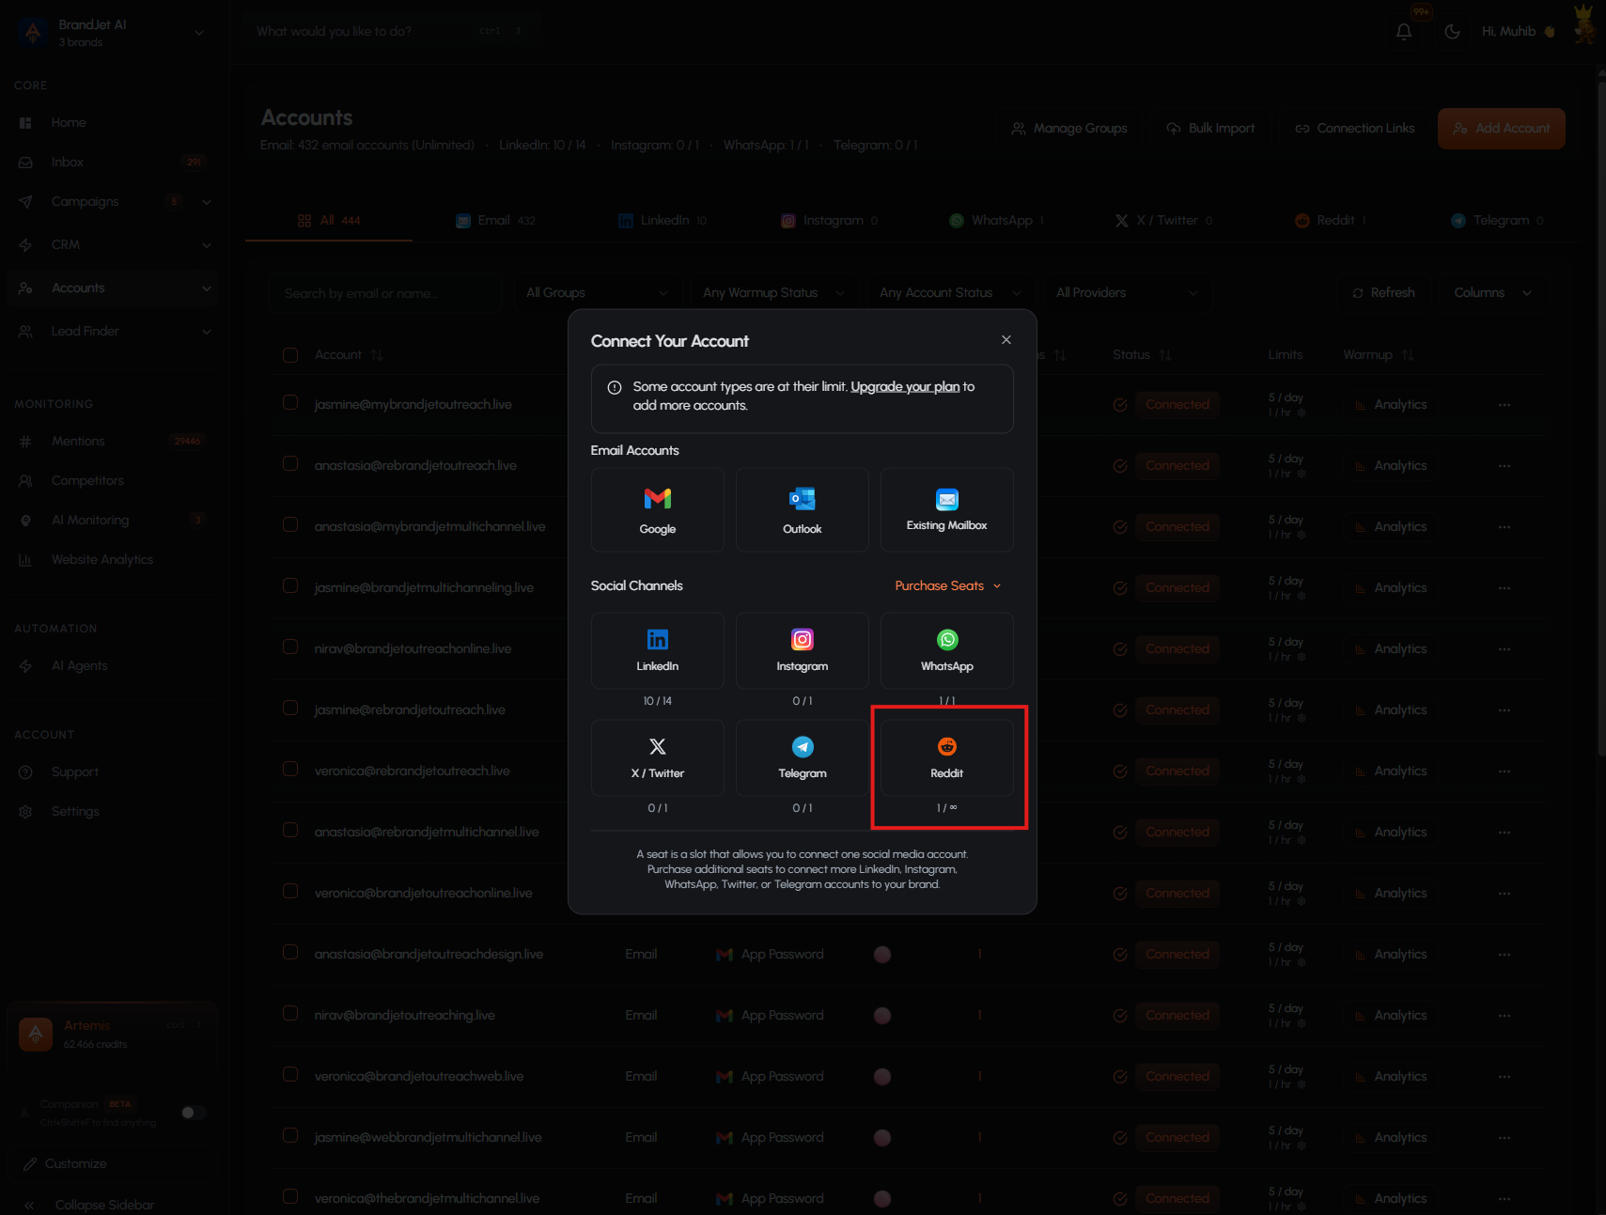
Task: Open the Columns dropdown
Action: (1492, 293)
